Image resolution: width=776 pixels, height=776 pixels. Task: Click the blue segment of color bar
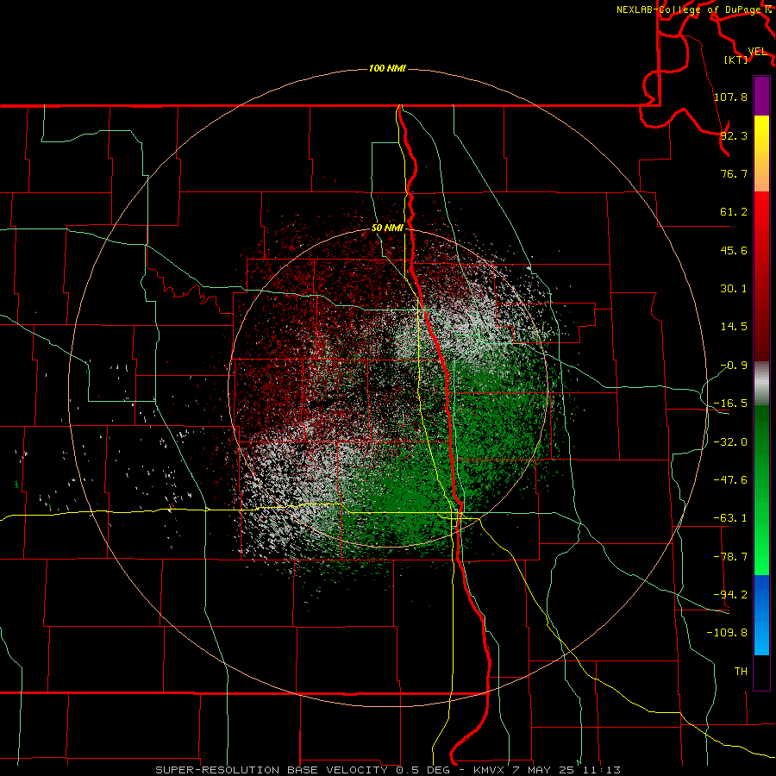(761, 615)
